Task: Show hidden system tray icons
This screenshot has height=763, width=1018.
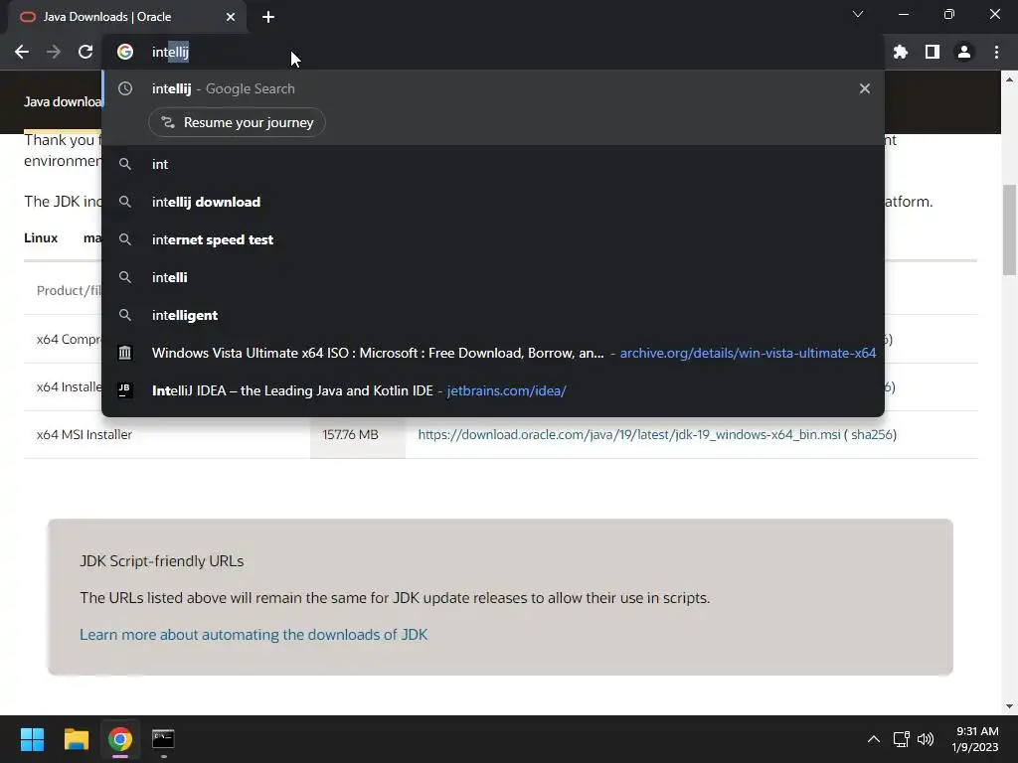Action: tap(874, 739)
